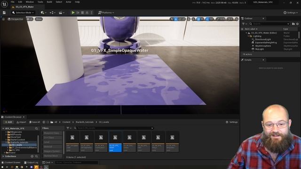Select the 00_Levels folder in tree
The image size is (301, 169).
pos(17,145)
